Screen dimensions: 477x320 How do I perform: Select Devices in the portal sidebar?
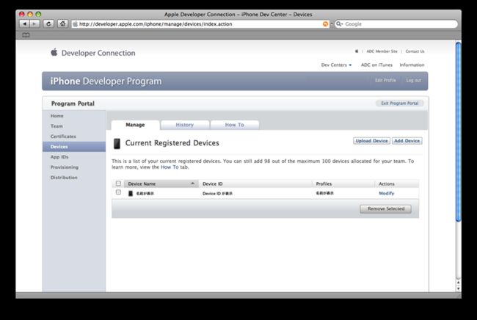pos(74,147)
